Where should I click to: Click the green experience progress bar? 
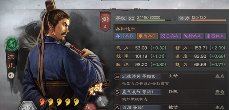154,20
